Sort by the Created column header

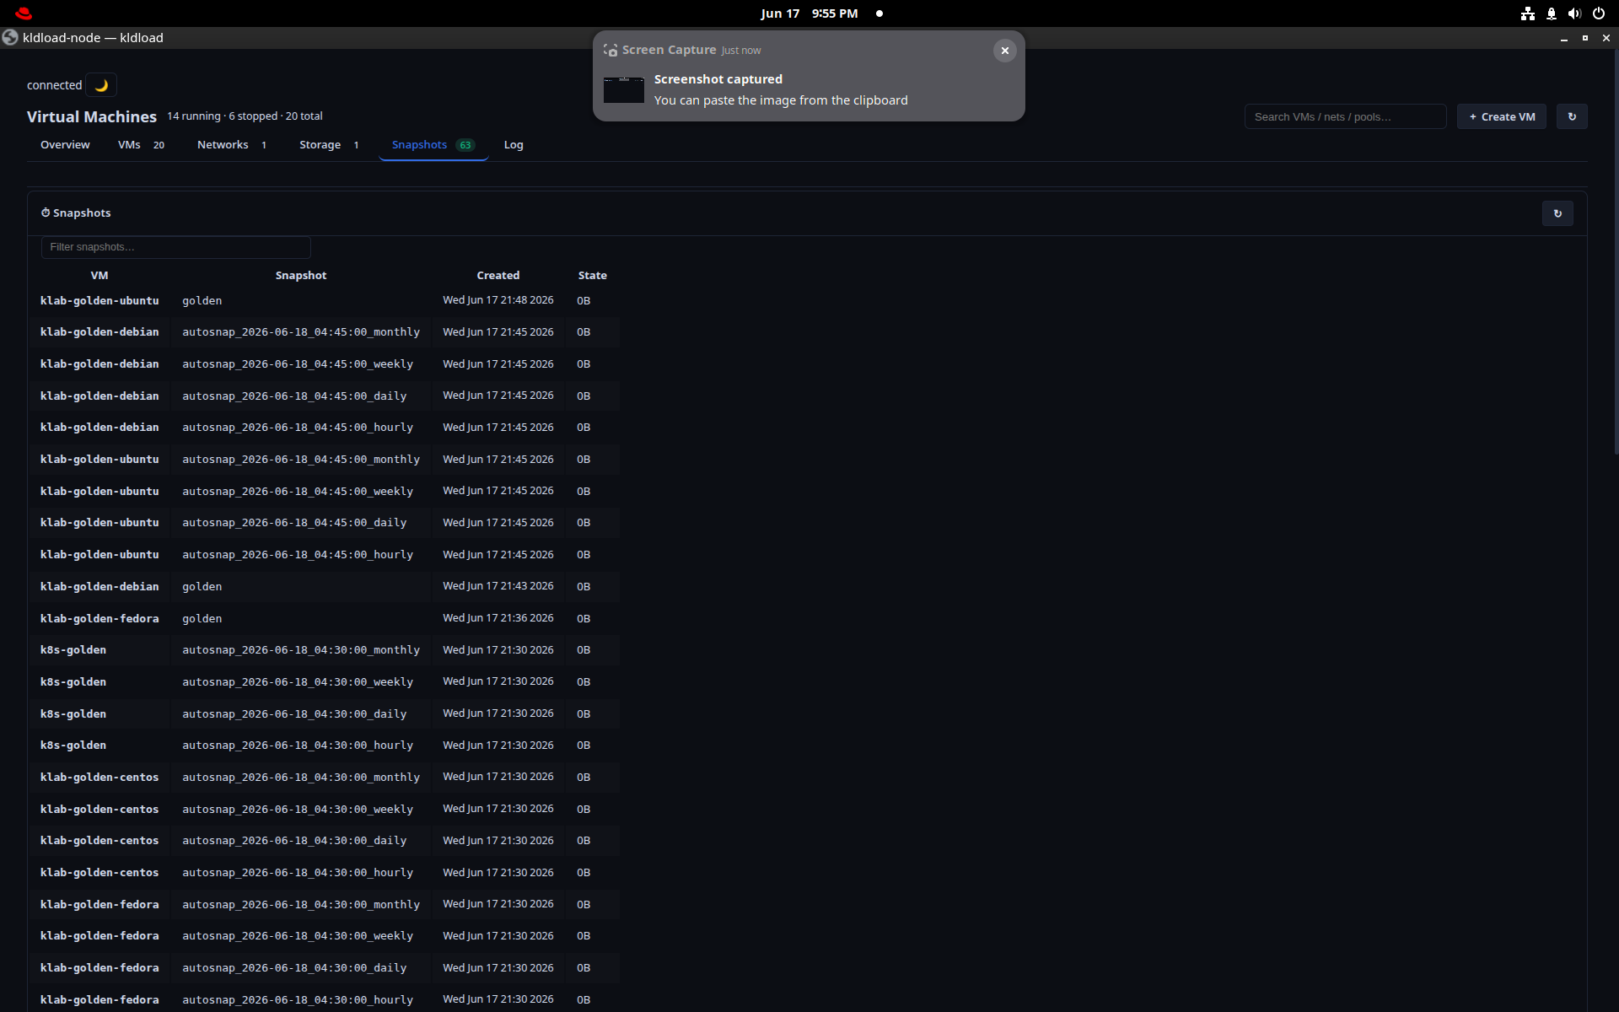click(x=498, y=276)
